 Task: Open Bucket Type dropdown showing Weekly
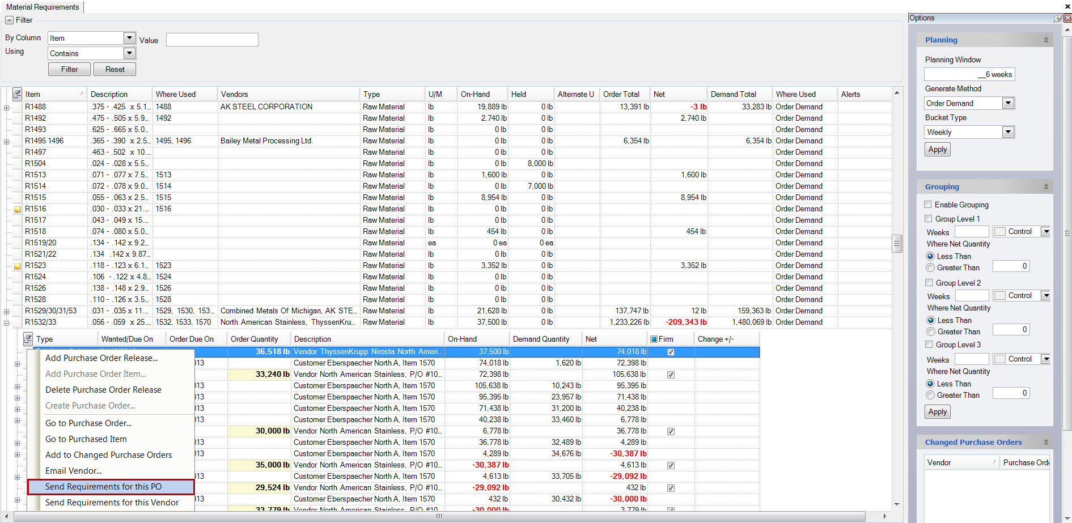(1008, 132)
